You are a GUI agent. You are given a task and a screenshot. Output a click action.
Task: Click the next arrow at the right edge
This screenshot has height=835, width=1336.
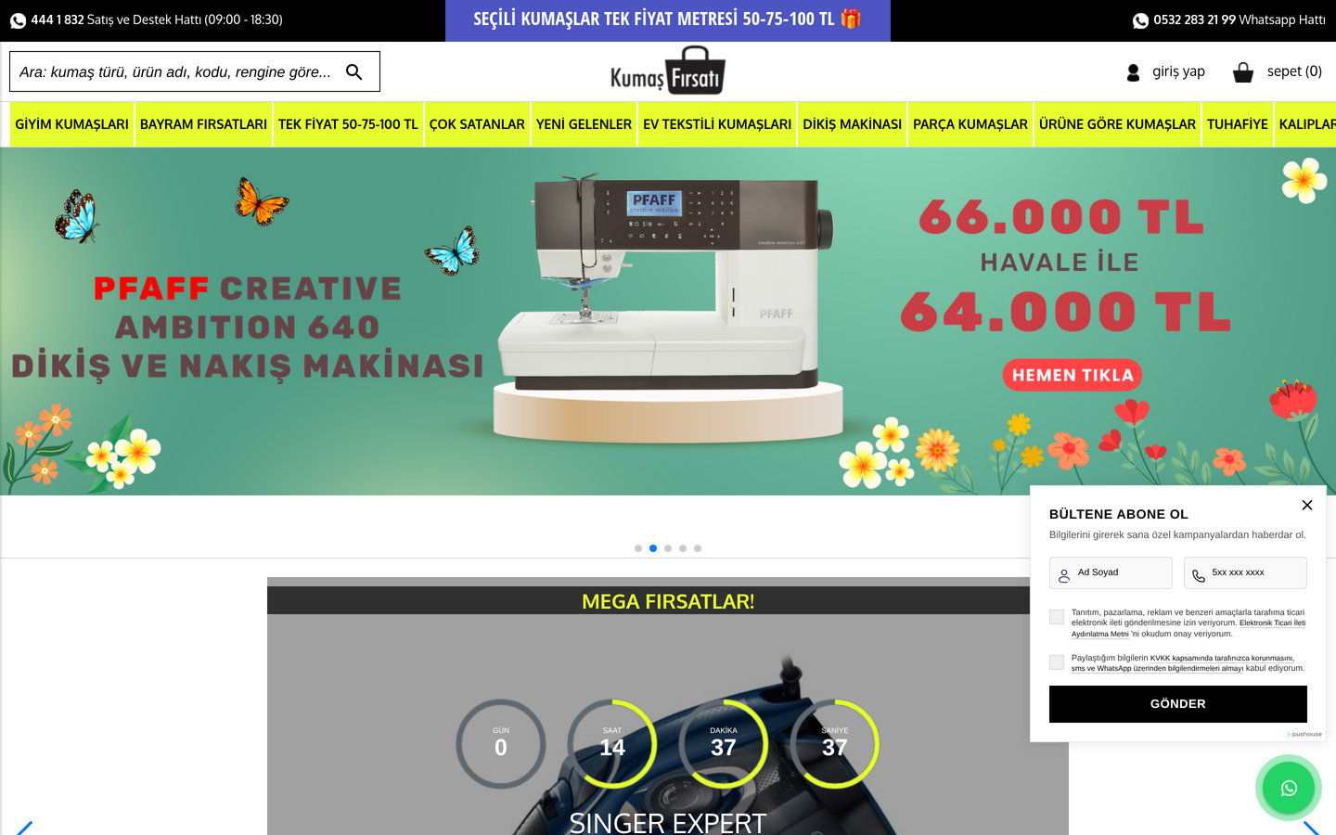[1311, 828]
